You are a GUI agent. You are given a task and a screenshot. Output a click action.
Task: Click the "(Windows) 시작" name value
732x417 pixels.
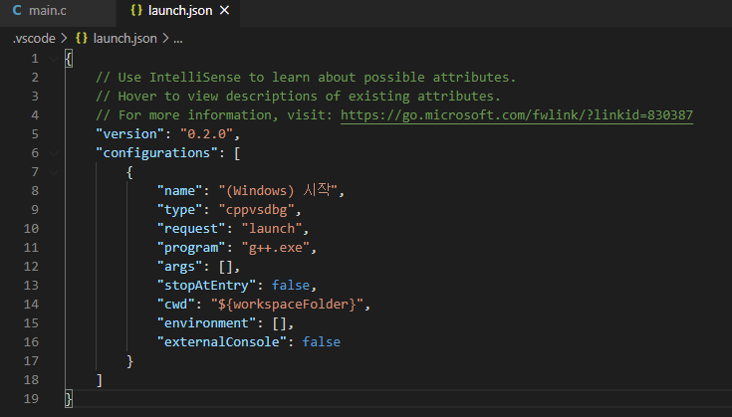pyautogui.click(x=278, y=190)
